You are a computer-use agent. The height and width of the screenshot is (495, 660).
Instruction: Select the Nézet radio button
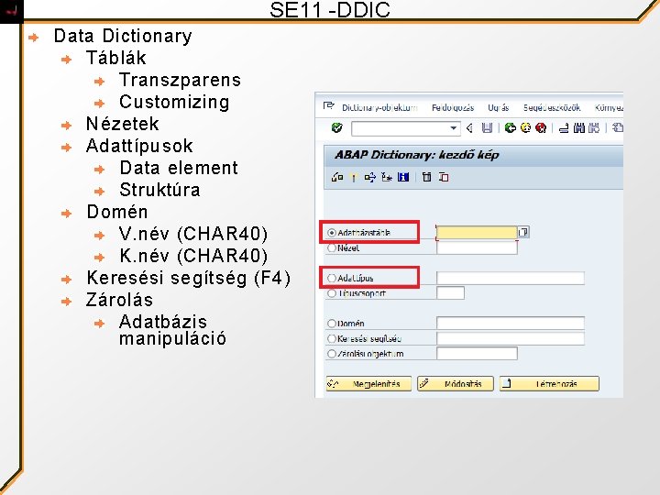click(332, 247)
